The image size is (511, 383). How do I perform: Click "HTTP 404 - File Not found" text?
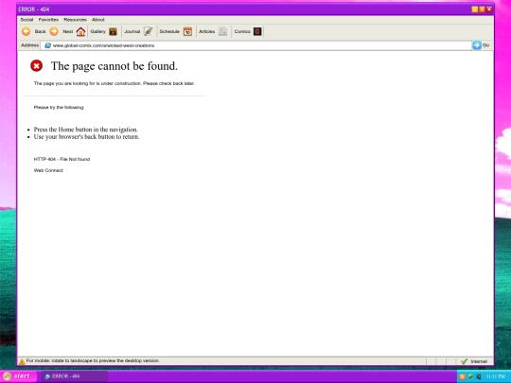62,159
